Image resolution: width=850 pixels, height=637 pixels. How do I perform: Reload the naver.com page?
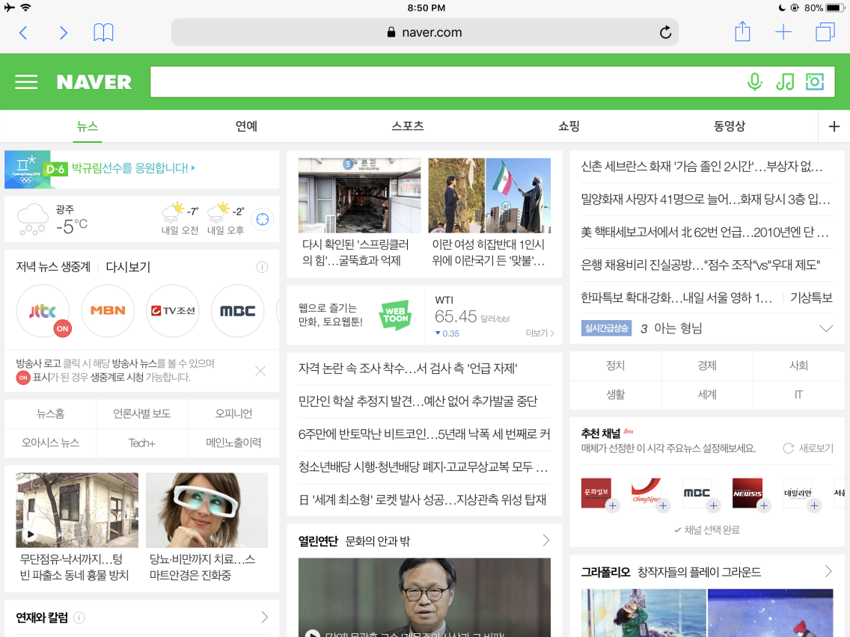coord(665,32)
